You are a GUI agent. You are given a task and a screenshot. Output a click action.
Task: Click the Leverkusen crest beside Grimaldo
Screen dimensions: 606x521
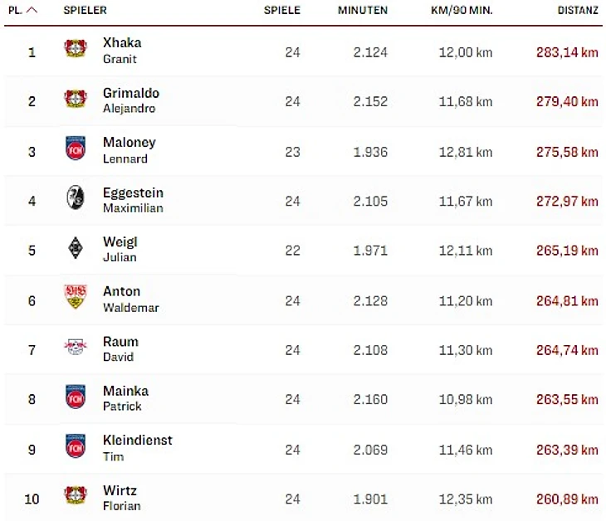pos(76,100)
